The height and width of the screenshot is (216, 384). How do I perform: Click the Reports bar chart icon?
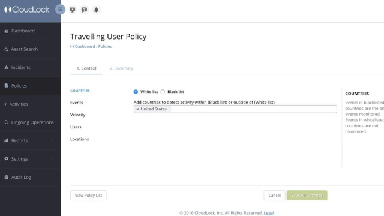[7, 140]
